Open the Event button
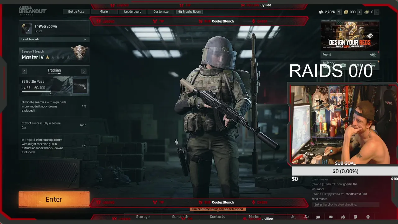This screenshot has height=224, width=398. (350, 55)
